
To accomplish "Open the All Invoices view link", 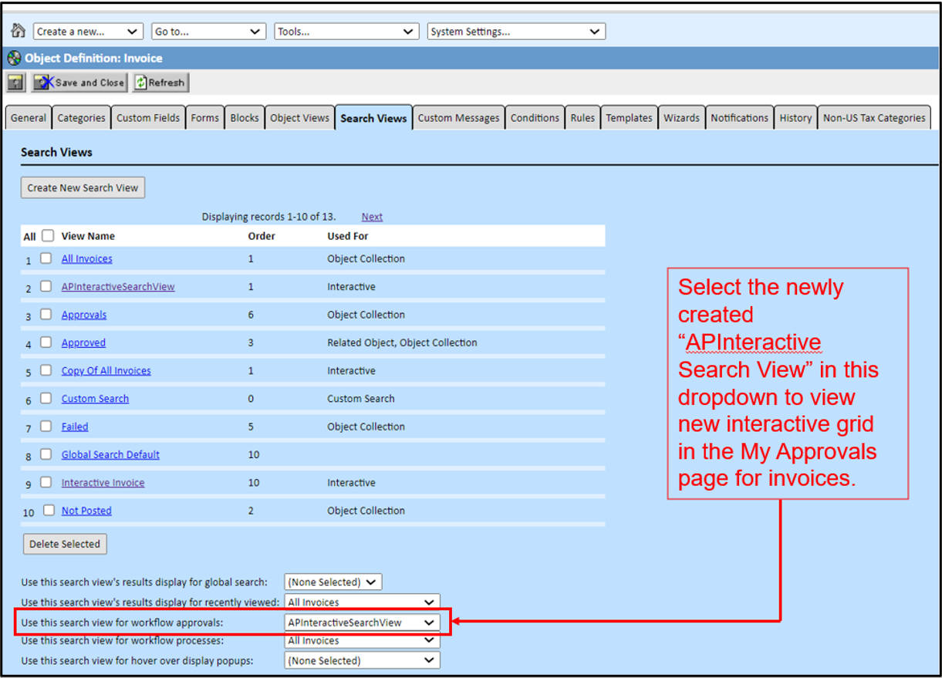I will 87,259.
